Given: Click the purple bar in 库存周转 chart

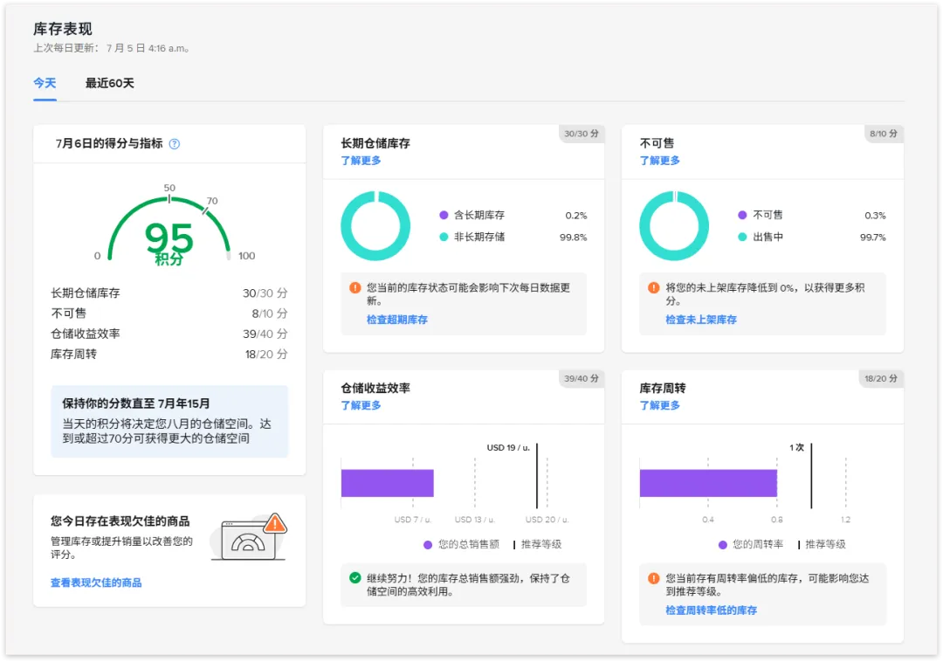Looking at the screenshot, I should pos(708,483).
